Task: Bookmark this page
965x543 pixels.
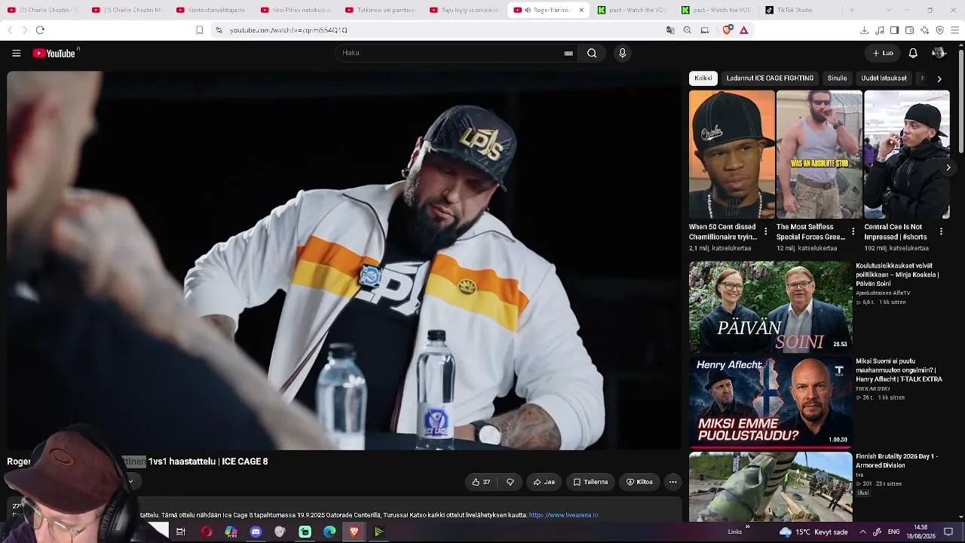Action: point(199,30)
